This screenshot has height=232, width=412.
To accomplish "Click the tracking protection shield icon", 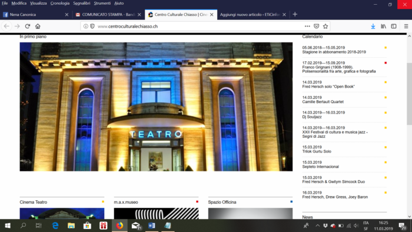I will [x=92, y=26].
